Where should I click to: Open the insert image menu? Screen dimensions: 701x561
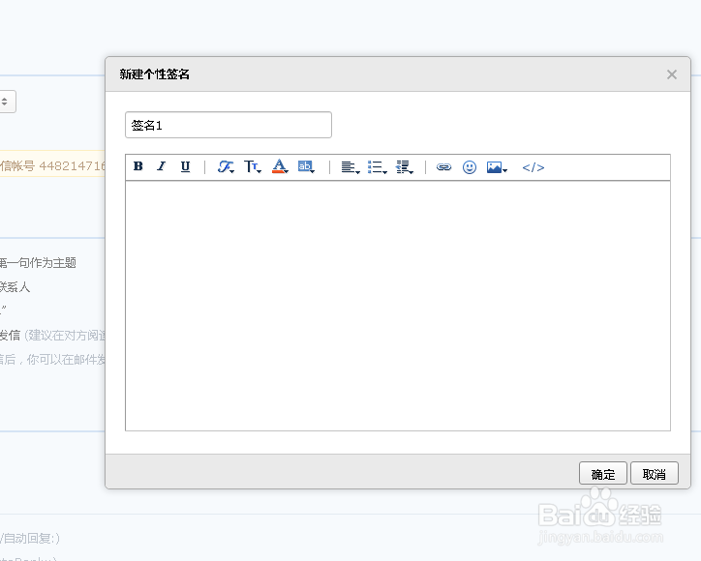[497, 167]
